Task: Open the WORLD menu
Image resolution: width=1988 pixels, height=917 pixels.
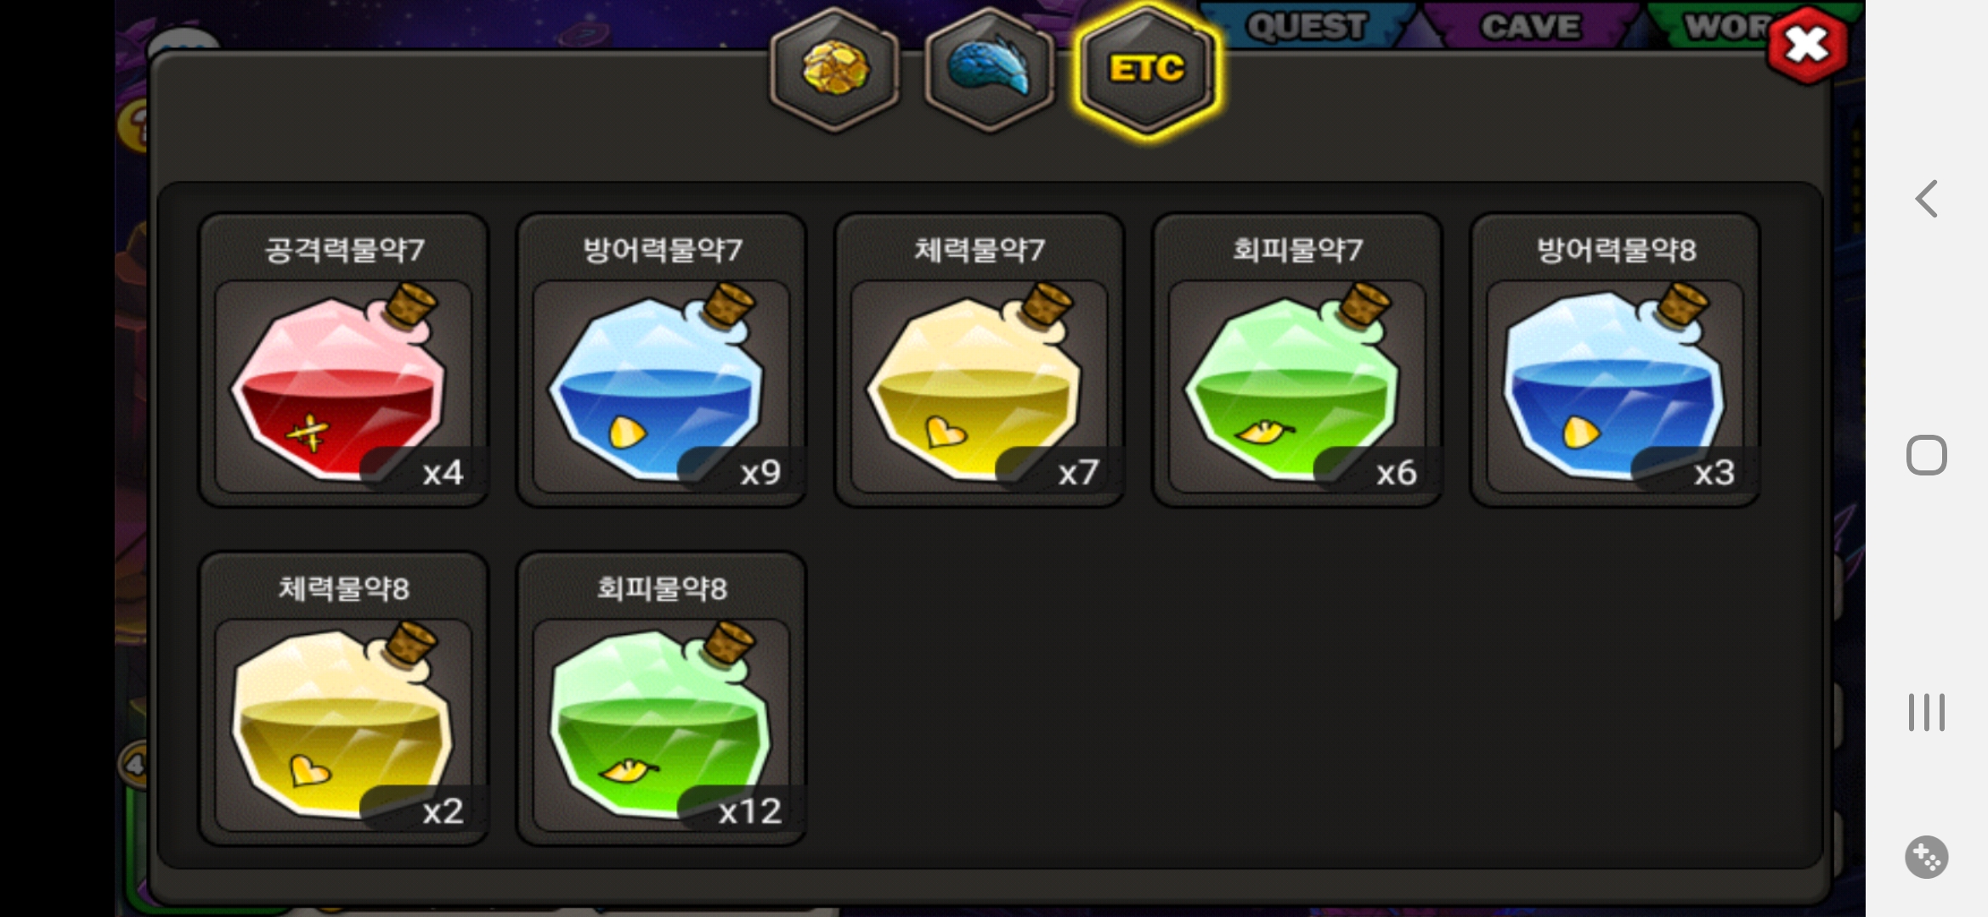Action: (1725, 25)
